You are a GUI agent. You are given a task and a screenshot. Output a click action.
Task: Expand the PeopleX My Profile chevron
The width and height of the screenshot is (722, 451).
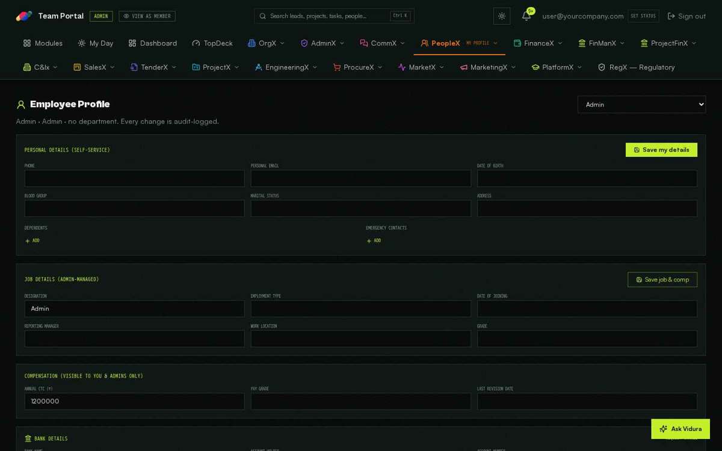(496, 43)
